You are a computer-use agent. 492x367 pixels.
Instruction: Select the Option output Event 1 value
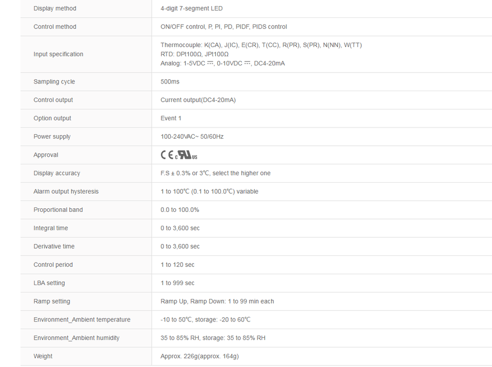point(171,118)
